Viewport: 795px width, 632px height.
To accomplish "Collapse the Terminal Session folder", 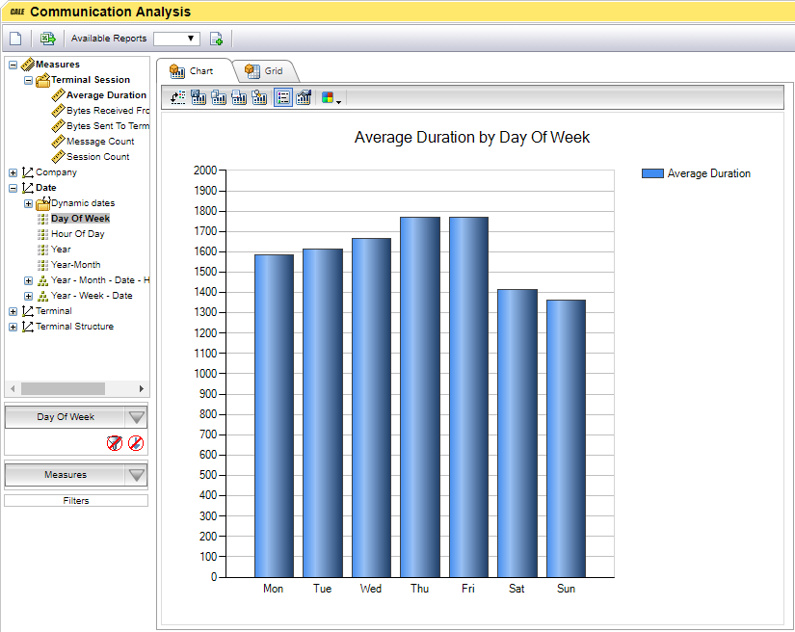I will click(28, 80).
